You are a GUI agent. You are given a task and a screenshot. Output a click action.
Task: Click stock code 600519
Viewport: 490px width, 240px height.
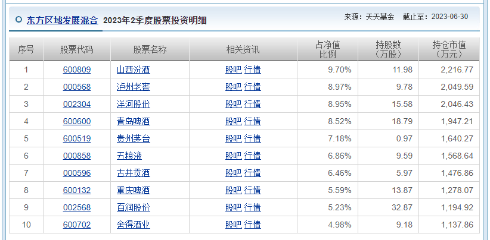pos(77,138)
